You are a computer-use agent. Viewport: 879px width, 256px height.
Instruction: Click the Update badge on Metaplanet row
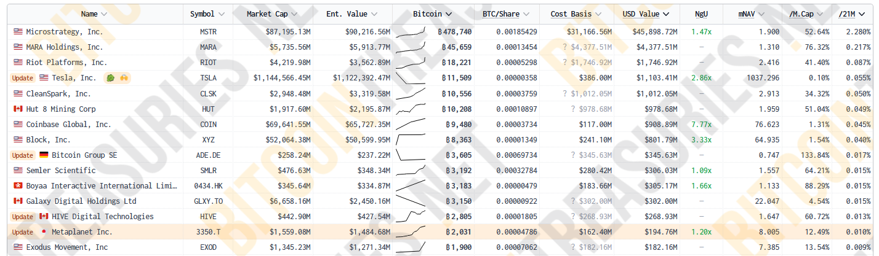[x=23, y=231]
